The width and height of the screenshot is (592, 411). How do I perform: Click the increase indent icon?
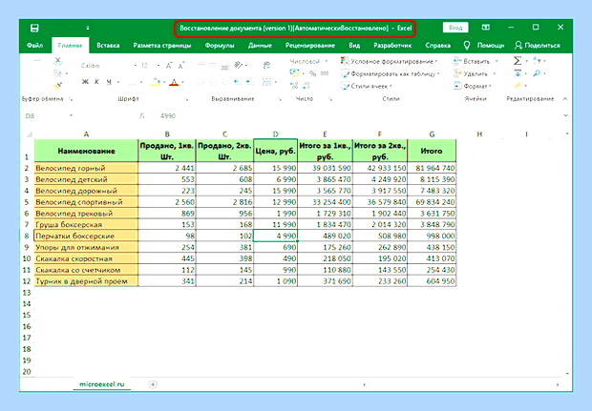pyautogui.click(x=249, y=81)
